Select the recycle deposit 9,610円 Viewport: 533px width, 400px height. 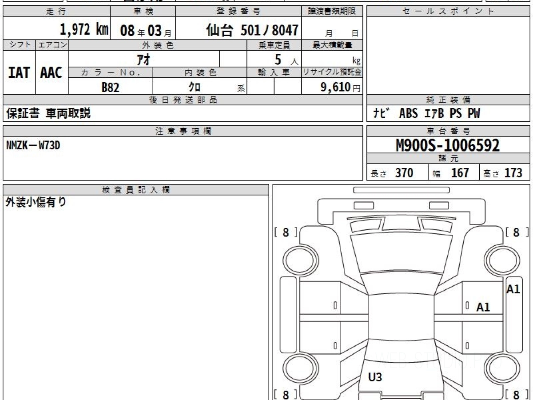point(341,87)
